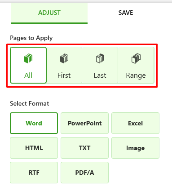The image size is (172, 191).
Task: Switch to the ADJUST tab
Action: click(49, 13)
